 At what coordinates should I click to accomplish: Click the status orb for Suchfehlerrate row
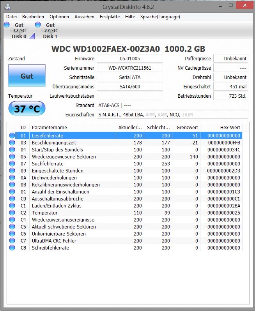[12, 163]
